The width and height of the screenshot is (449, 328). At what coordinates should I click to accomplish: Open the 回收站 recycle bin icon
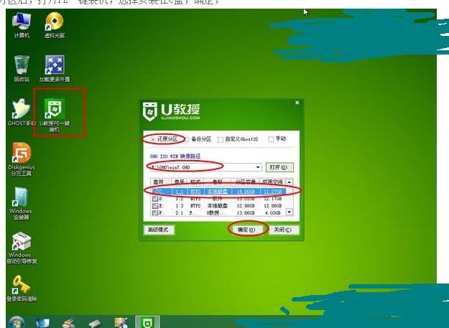(x=22, y=69)
